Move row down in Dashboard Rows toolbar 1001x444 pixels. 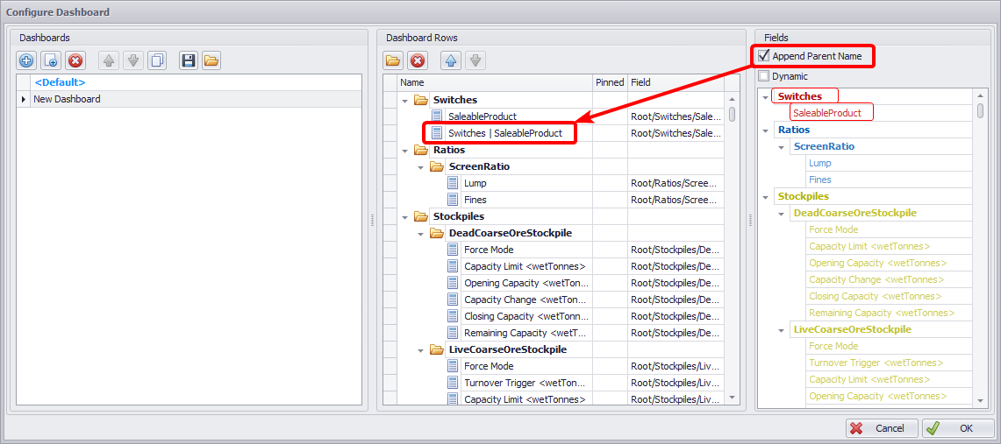[475, 60]
